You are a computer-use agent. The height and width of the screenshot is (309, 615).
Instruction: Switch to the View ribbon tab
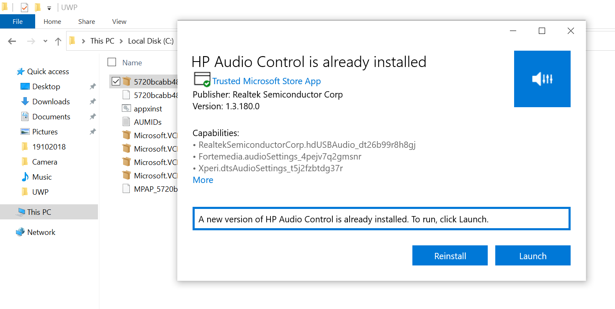tap(119, 21)
